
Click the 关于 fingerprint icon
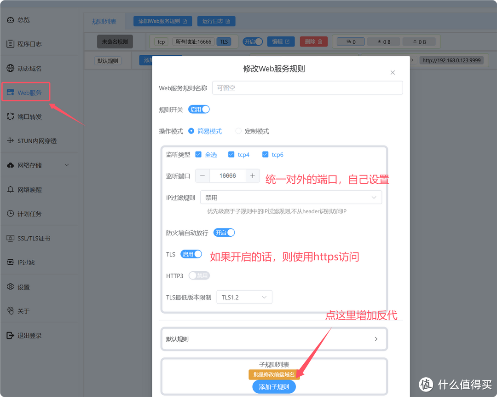coord(11,311)
